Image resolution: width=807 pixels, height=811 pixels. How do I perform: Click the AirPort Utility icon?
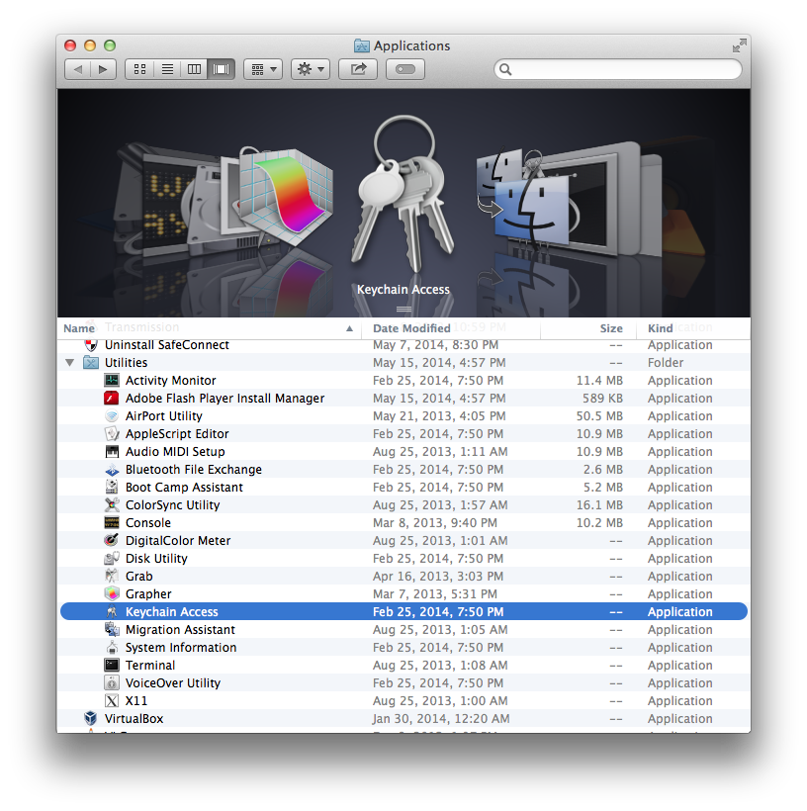click(x=112, y=415)
